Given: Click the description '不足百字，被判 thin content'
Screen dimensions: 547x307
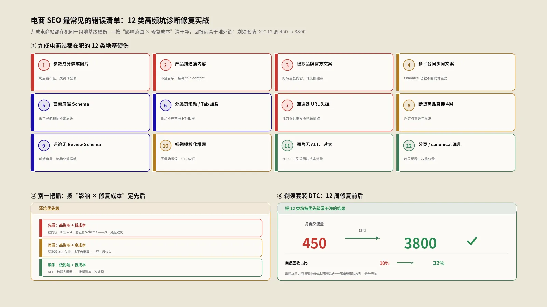Looking at the screenshot, I should pos(183,78).
